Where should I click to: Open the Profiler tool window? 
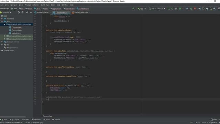(x=56, y=120)
